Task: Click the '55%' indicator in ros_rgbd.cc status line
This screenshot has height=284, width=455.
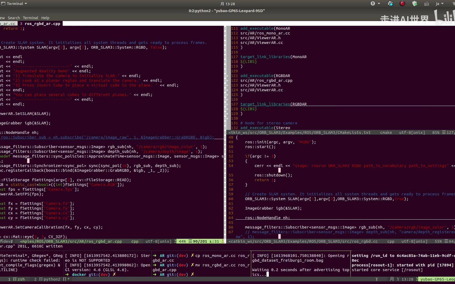Action: coord(438,241)
